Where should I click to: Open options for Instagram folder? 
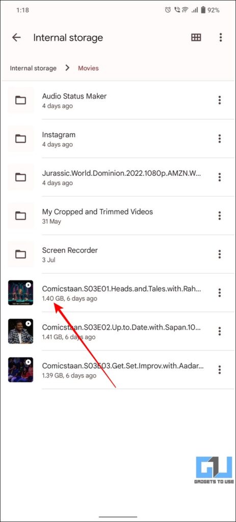[x=219, y=139]
